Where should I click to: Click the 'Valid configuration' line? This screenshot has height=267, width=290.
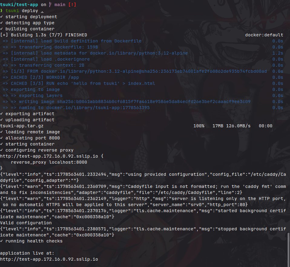coord(26,223)
